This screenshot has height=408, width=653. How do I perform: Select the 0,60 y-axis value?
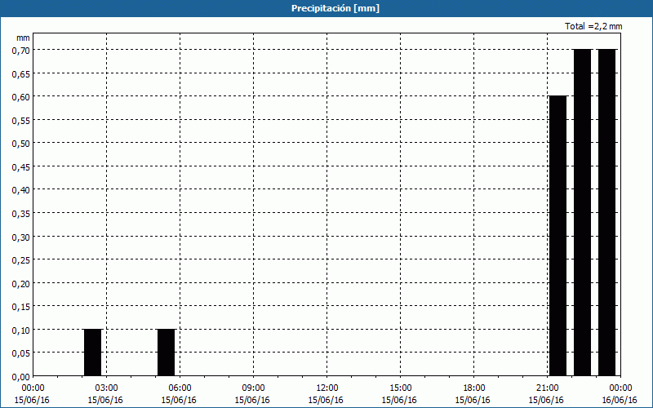(21, 96)
